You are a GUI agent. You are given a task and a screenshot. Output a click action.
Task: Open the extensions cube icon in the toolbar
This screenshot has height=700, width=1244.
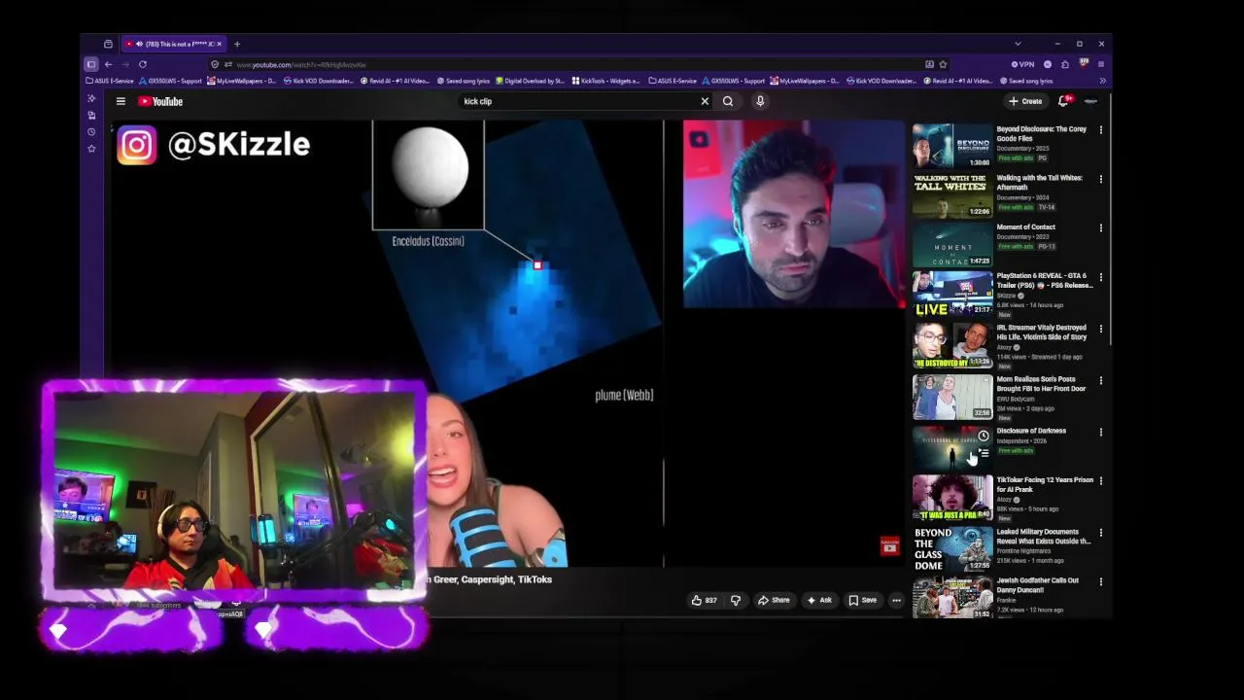pyautogui.click(x=1065, y=64)
